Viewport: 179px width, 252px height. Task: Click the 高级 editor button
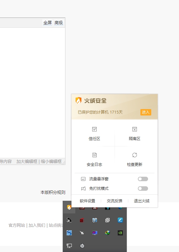[58, 23]
